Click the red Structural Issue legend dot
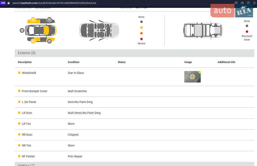 point(247,32)
